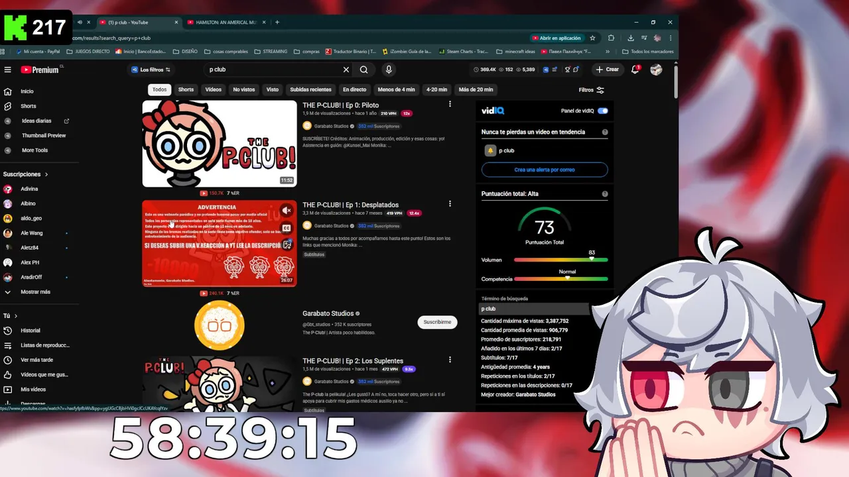
Task: Open the Adivina subscription channel
Action: pos(29,189)
